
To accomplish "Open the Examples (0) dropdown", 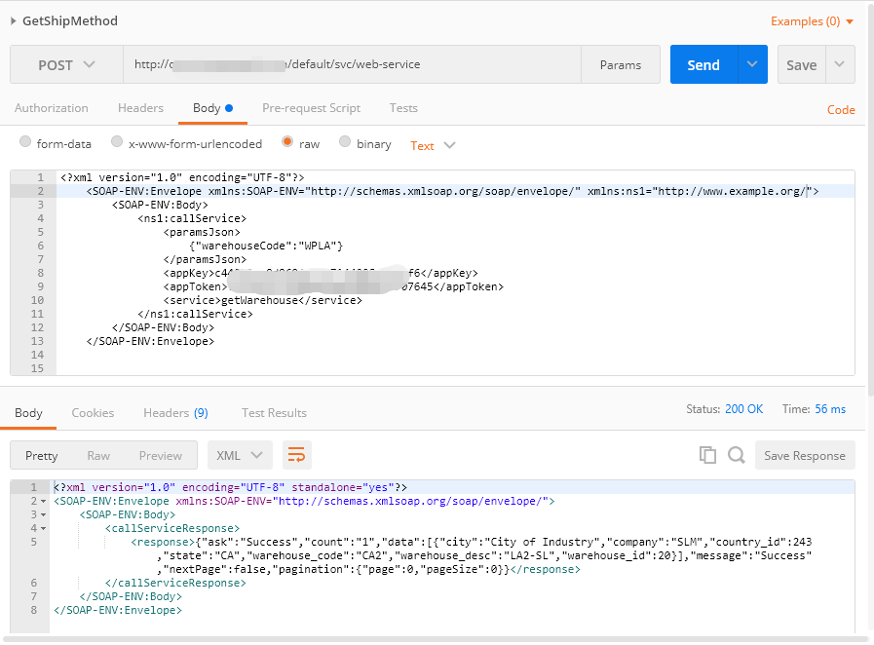I will pyautogui.click(x=812, y=21).
